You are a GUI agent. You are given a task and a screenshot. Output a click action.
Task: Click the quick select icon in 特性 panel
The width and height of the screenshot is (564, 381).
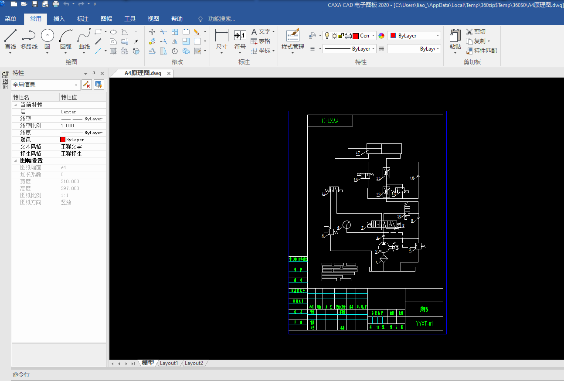click(x=99, y=85)
